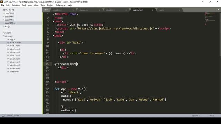
Task: Click the Vue js Loop title text
Action: [79, 25]
